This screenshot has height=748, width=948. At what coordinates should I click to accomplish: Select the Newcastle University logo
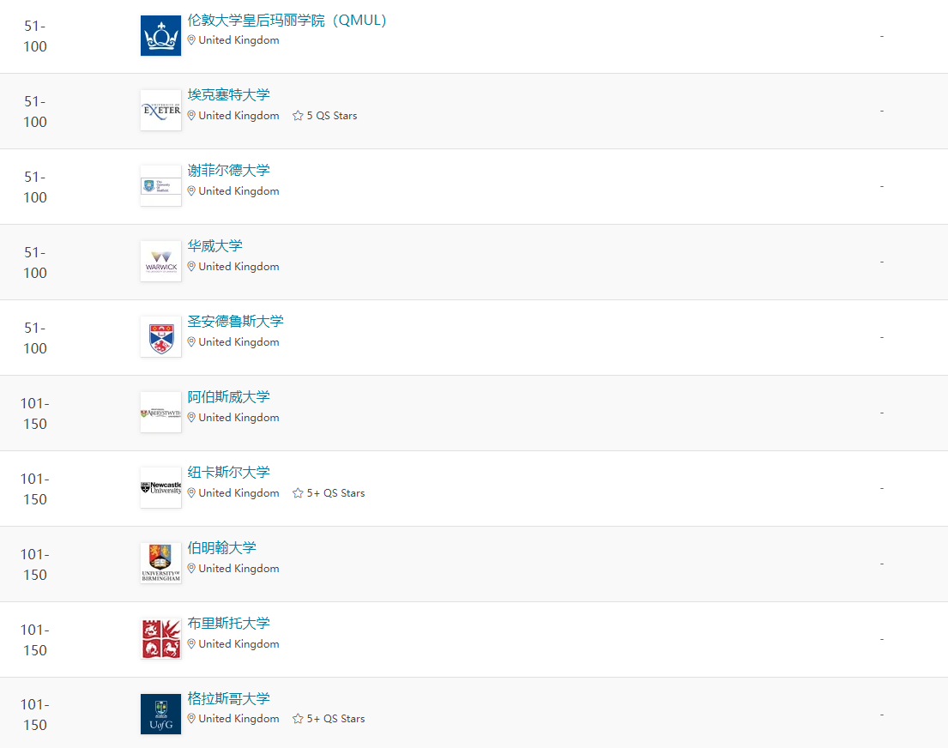pos(160,487)
